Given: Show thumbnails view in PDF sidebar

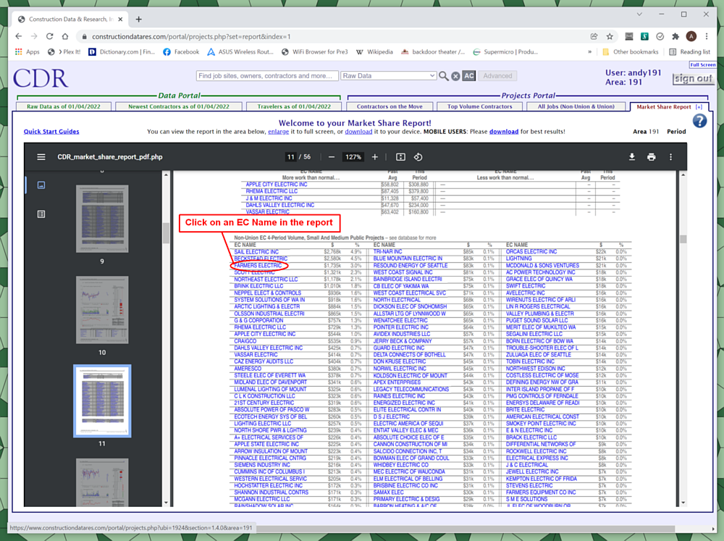Looking at the screenshot, I should [41, 185].
